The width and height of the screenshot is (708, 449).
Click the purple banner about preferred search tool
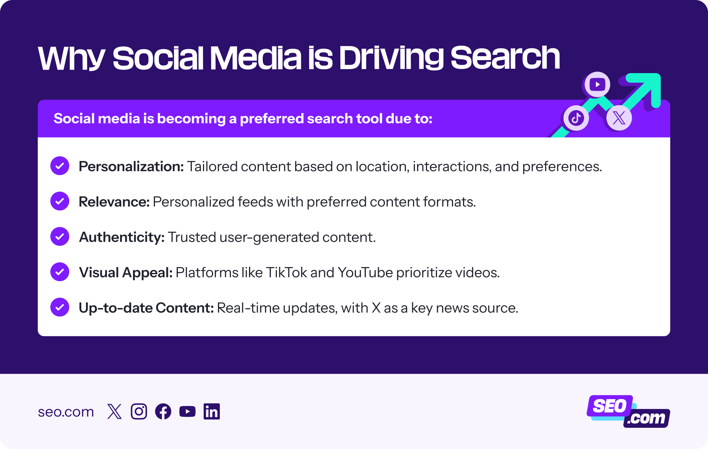pos(244,118)
